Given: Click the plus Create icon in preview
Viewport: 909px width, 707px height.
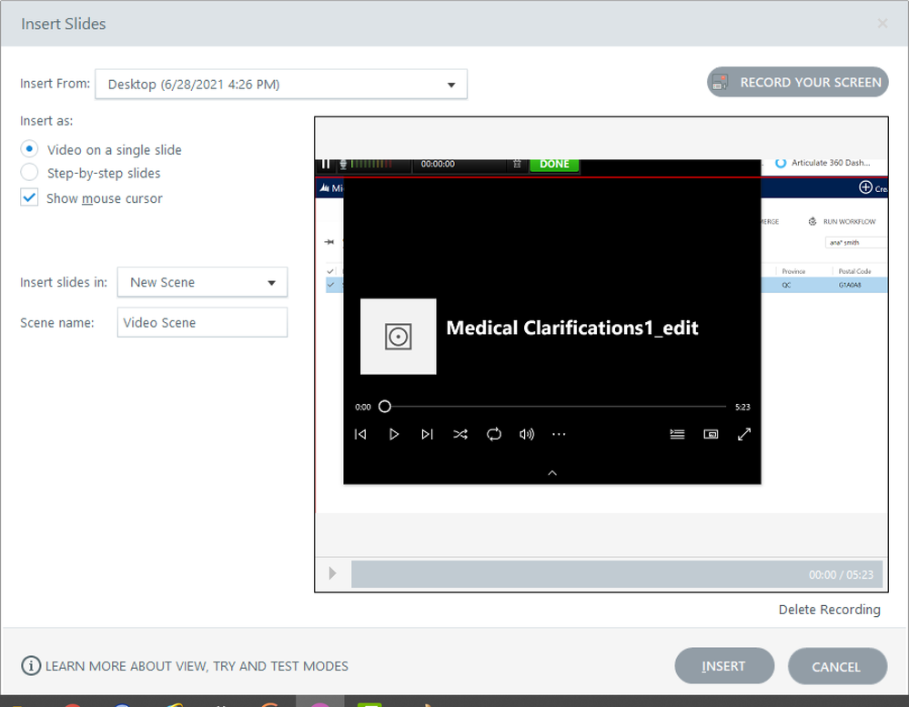Looking at the screenshot, I should tap(865, 187).
